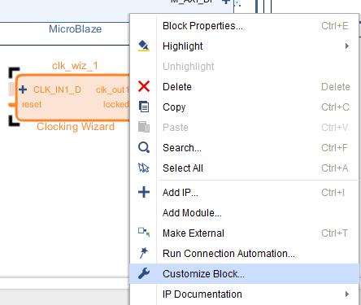The image size is (361, 305).
Task: Expand the CLK_IN1_D port plus sign
Action: (23, 89)
